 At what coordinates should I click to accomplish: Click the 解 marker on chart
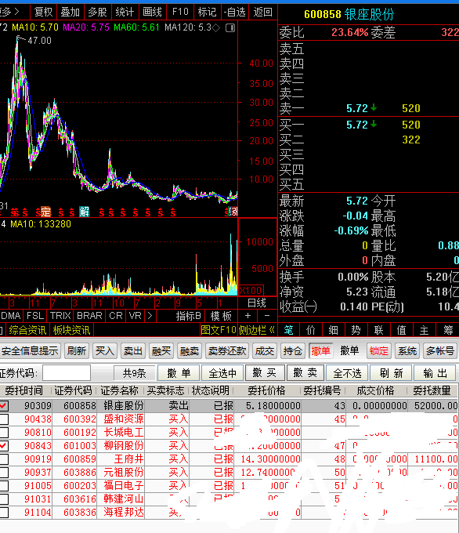tap(85, 212)
